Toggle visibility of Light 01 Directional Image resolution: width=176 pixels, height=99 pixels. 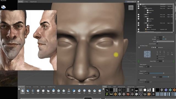pos(139,29)
